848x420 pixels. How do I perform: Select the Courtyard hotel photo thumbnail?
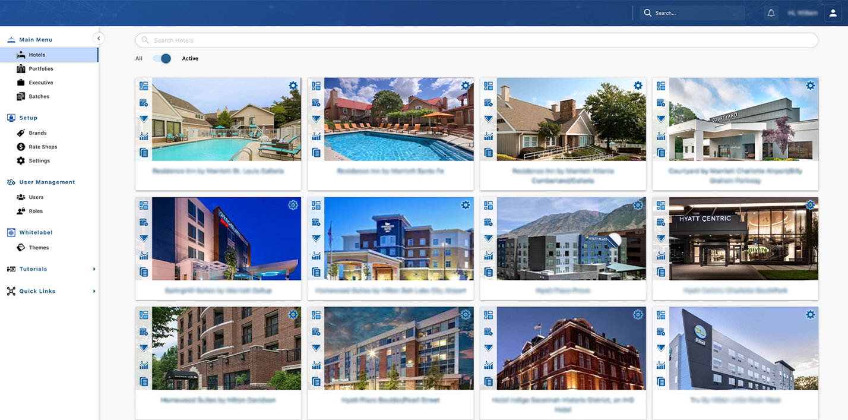click(x=743, y=119)
